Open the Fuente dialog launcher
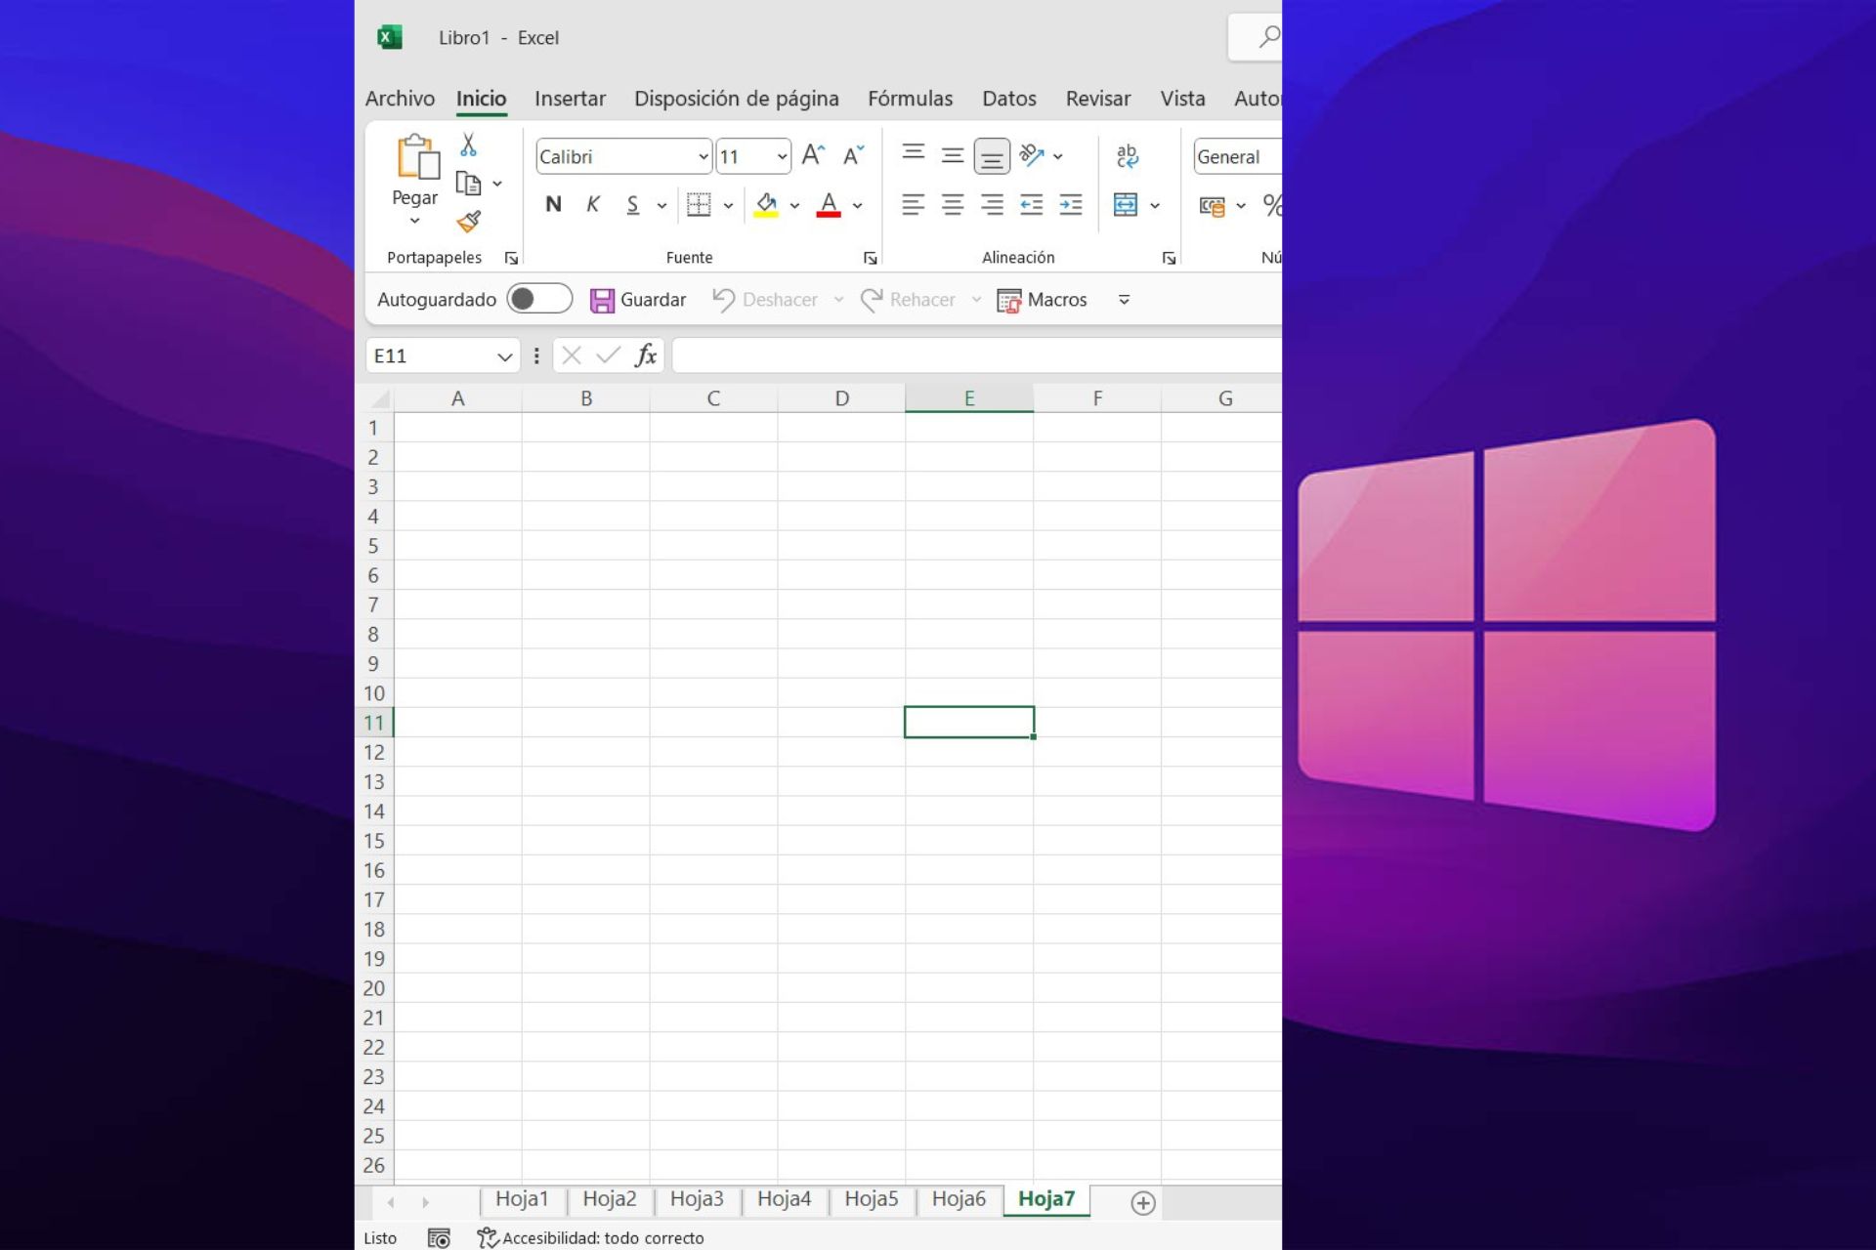The width and height of the screenshot is (1876, 1250). pos(871,258)
